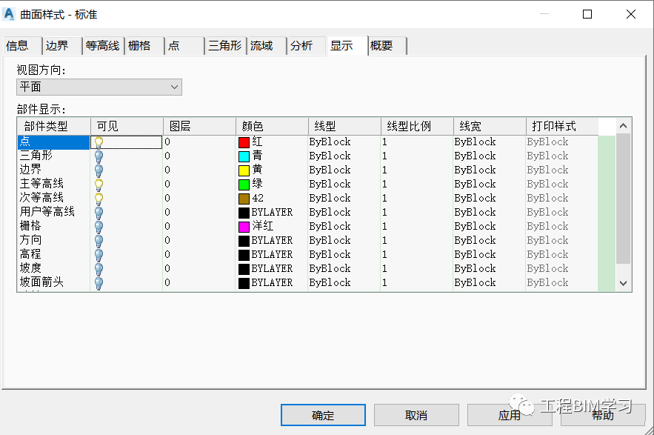Viewport: 654px width, 435px height.
Task: Pick the yellow color swatch for 边界
Action: tap(244, 170)
